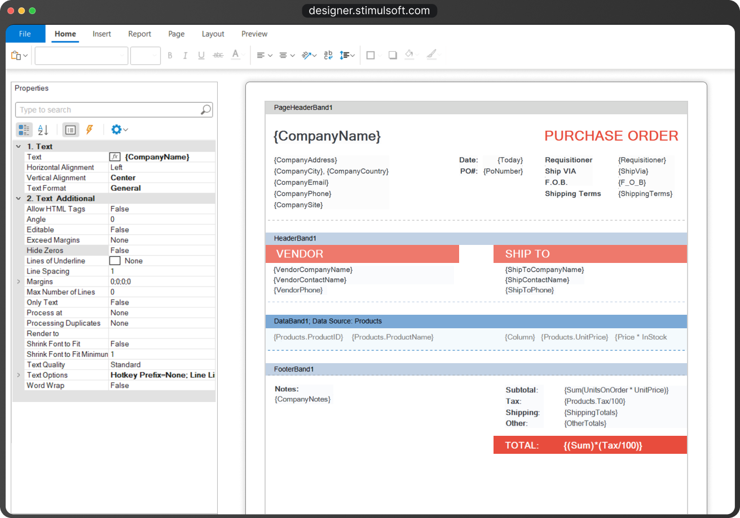Click the blue File button
This screenshot has width=740, height=518.
(x=25, y=34)
